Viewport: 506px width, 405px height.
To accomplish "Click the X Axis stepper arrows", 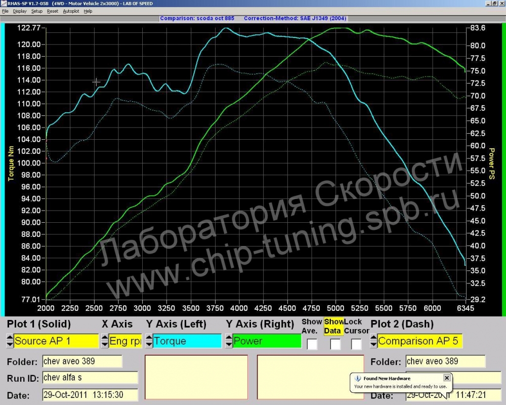I will click(x=104, y=341).
